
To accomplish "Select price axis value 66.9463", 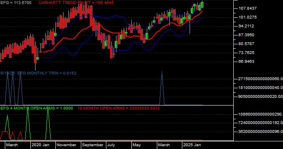I will (246, 62).
